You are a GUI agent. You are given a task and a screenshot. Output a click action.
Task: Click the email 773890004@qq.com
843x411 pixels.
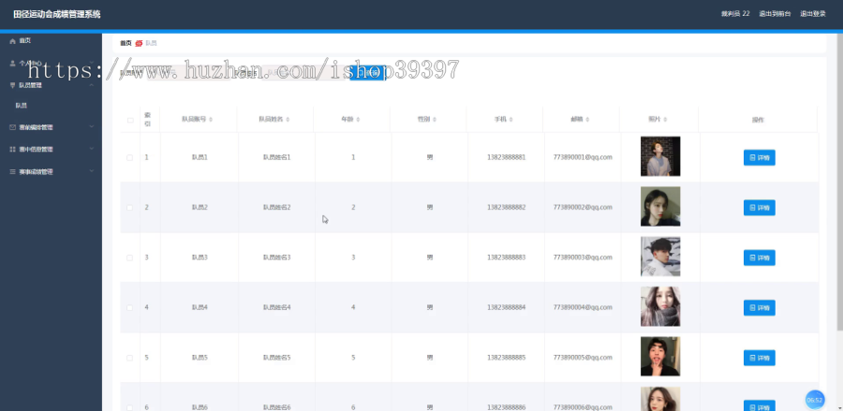click(x=583, y=307)
